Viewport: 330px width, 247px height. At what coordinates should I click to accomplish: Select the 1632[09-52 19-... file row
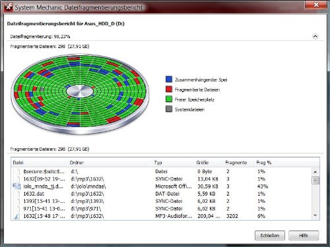[161, 179]
